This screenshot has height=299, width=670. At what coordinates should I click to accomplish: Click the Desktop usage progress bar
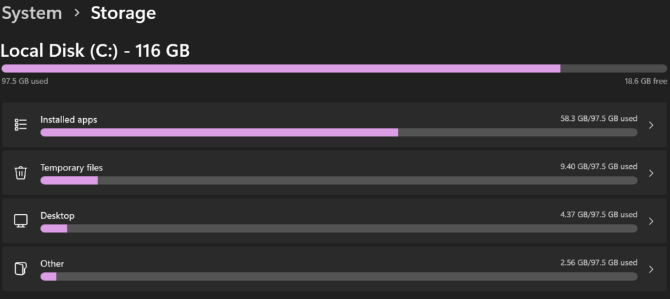tap(339, 228)
